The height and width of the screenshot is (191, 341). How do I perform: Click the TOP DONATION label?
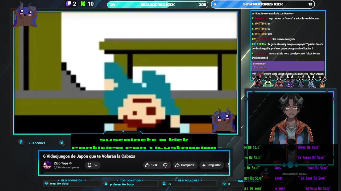130,180
